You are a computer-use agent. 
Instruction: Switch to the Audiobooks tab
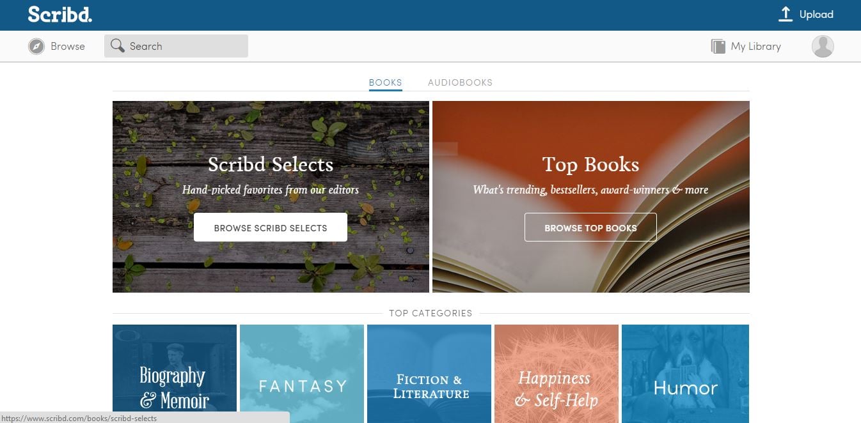pyautogui.click(x=460, y=82)
